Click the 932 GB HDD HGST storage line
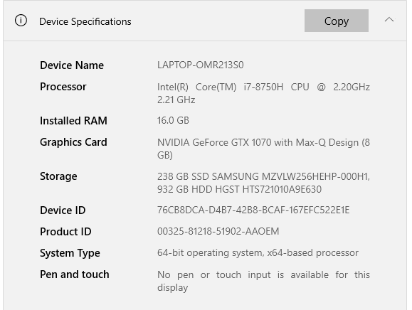The image size is (412, 310). (239, 189)
